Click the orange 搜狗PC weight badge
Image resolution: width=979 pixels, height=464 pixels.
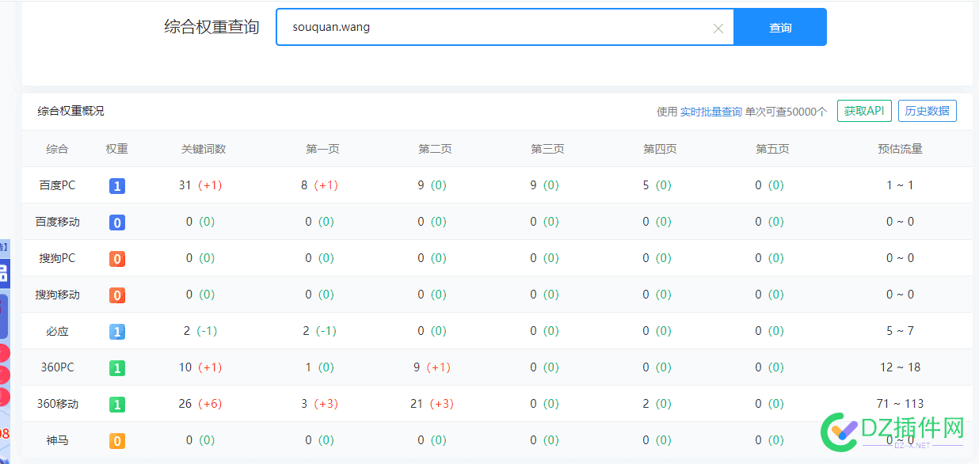click(116, 258)
